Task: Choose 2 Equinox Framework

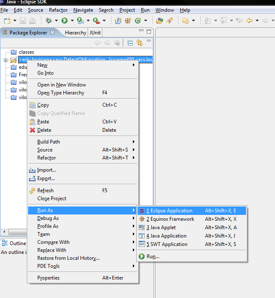Action: (x=192, y=219)
